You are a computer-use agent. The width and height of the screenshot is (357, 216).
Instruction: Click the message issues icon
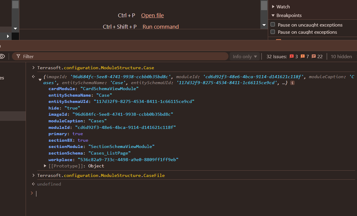click(313, 56)
